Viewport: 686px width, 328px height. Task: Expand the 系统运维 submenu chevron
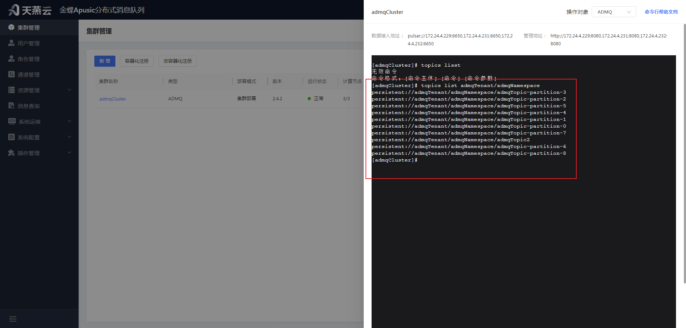69,121
